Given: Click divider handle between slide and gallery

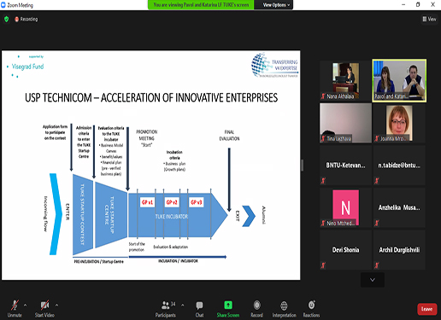Looking at the screenshot, I should pos(302,166).
